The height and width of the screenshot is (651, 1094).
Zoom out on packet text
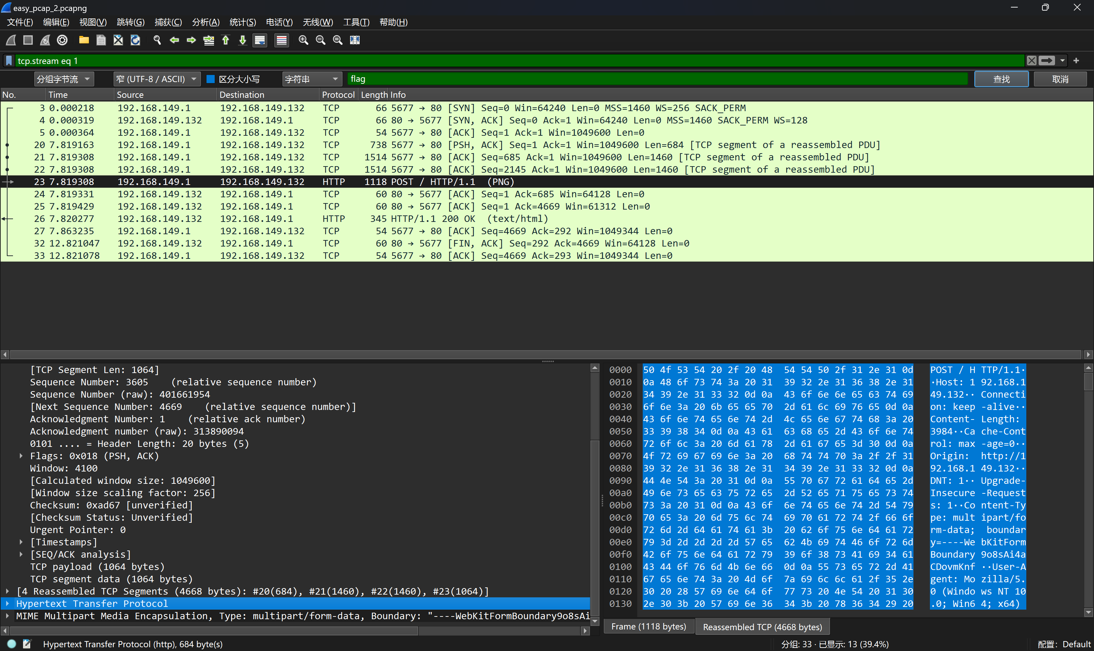(321, 40)
